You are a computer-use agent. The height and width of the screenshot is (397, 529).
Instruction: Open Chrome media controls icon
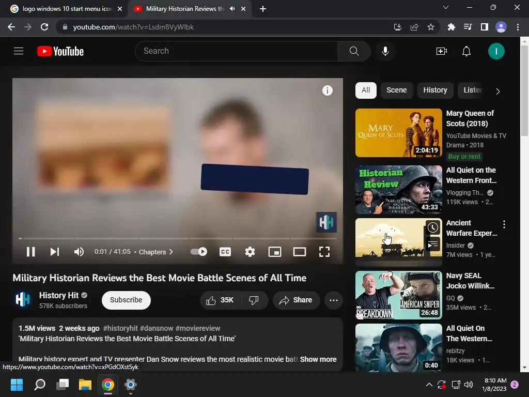click(468, 27)
